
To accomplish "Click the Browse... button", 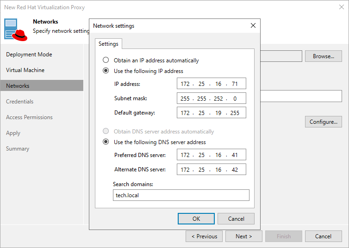I will pyautogui.click(x=323, y=56).
